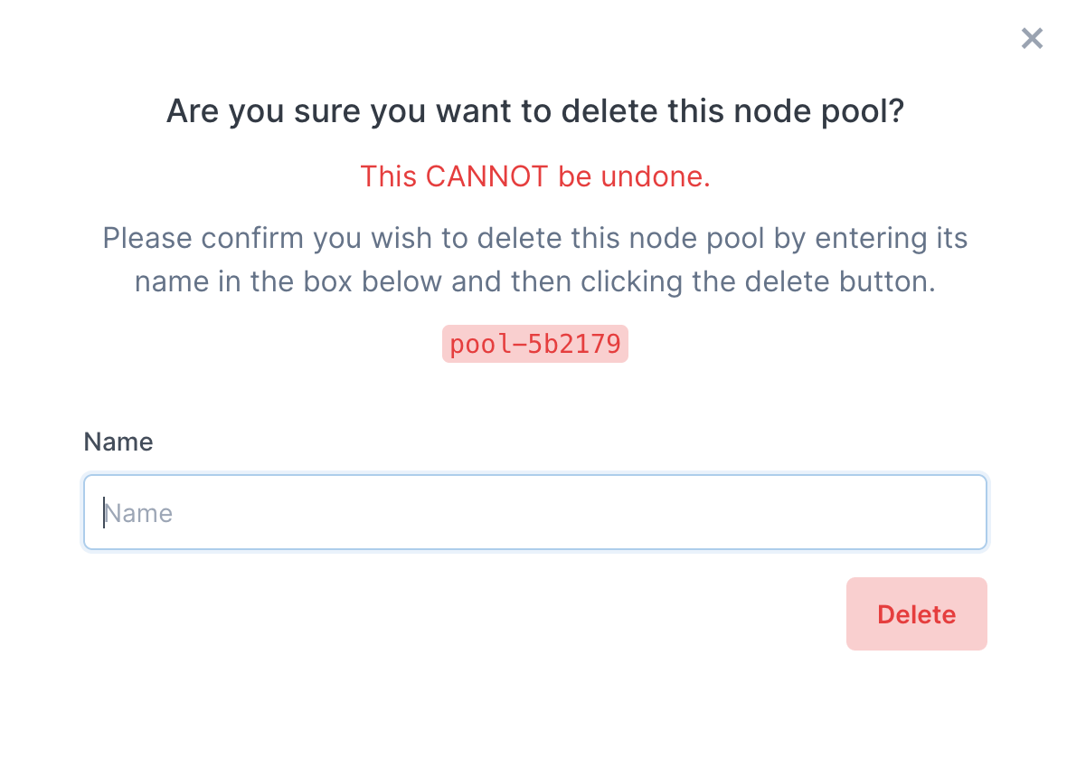Click the word "This" starting the red warning
The image size is (1067, 760).
tap(389, 176)
